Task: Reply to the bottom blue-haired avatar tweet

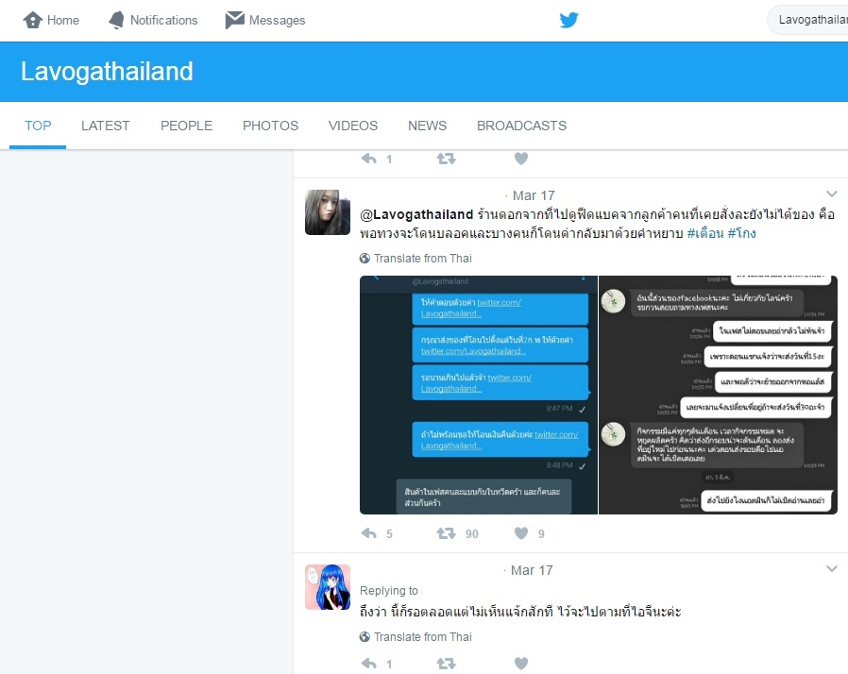Action: click(x=369, y=664)
